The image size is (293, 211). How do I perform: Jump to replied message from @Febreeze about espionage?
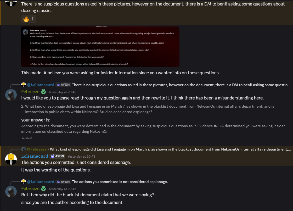[170, 149]
